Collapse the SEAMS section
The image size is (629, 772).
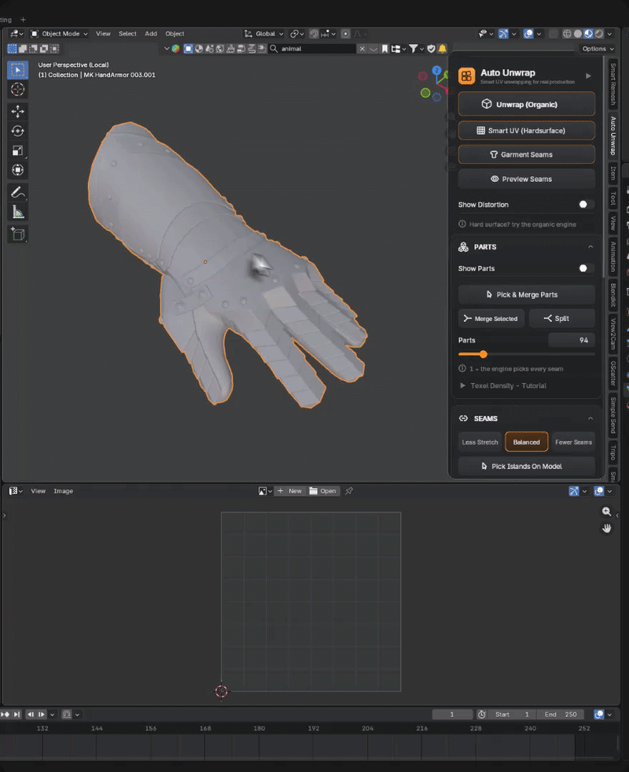590,419
